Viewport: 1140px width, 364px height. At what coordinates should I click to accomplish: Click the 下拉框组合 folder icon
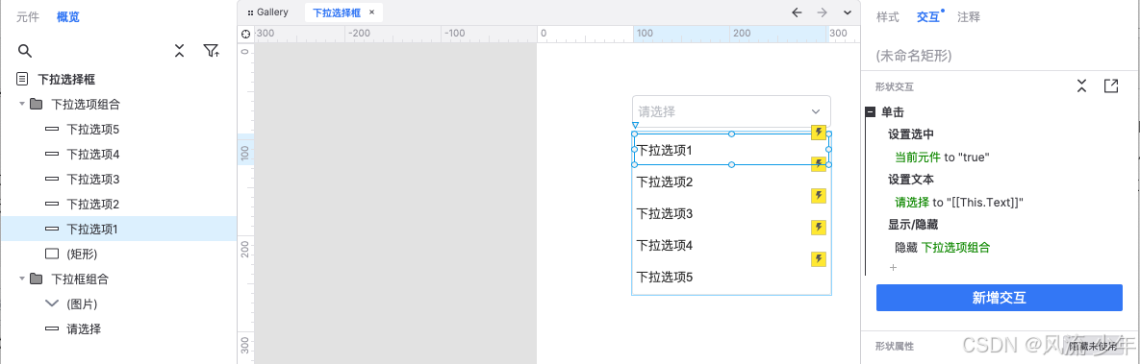36,279
